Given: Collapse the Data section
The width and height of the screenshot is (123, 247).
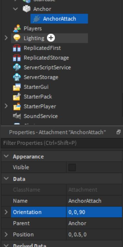Looking at the screenshot, I should pos(6,179).
